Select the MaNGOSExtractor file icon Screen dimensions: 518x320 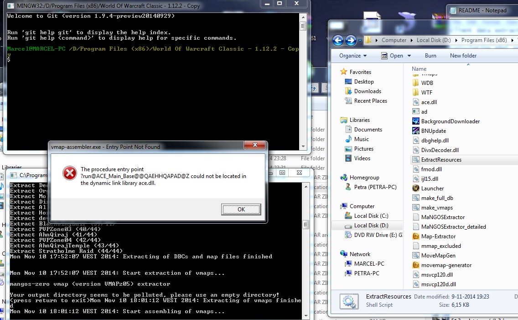(416, 217)
